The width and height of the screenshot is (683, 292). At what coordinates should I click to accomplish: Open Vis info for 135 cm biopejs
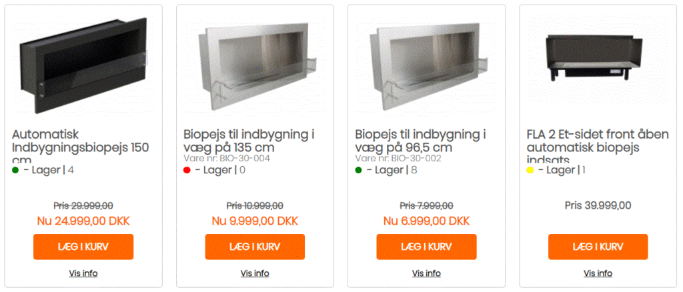click(x=255, y=273)
